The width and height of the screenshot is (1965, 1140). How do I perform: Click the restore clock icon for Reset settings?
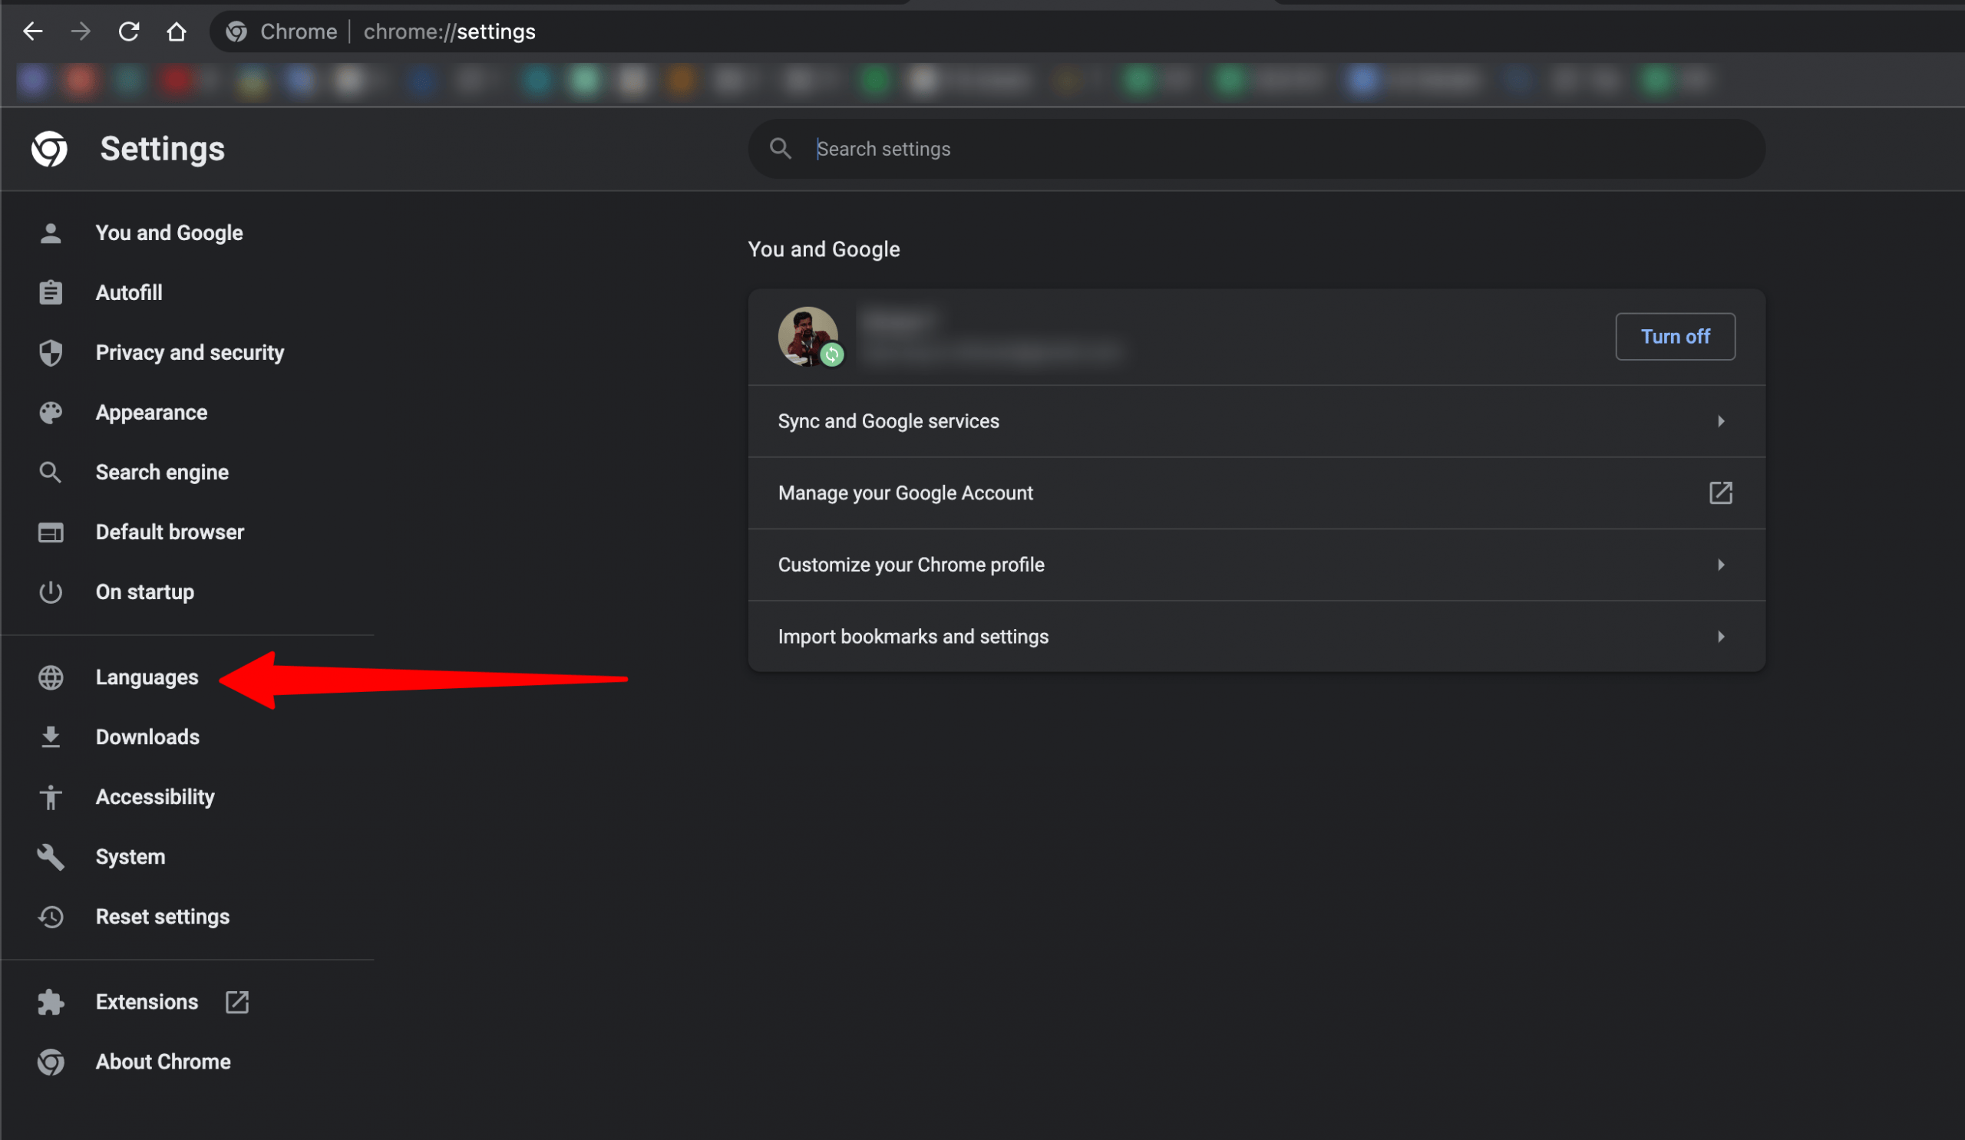click(x=51, y=916)
